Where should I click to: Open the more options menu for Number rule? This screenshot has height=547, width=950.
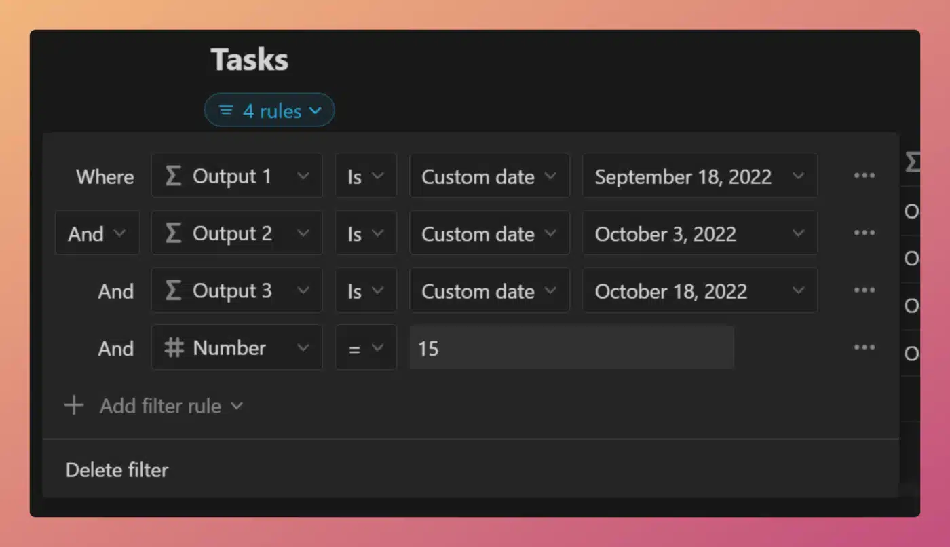(x=864, y=347)
